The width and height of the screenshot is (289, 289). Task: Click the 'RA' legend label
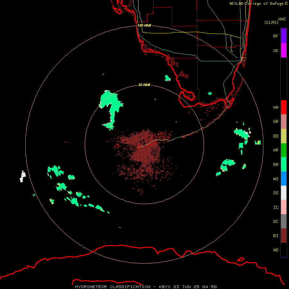(x=276, y=164)
